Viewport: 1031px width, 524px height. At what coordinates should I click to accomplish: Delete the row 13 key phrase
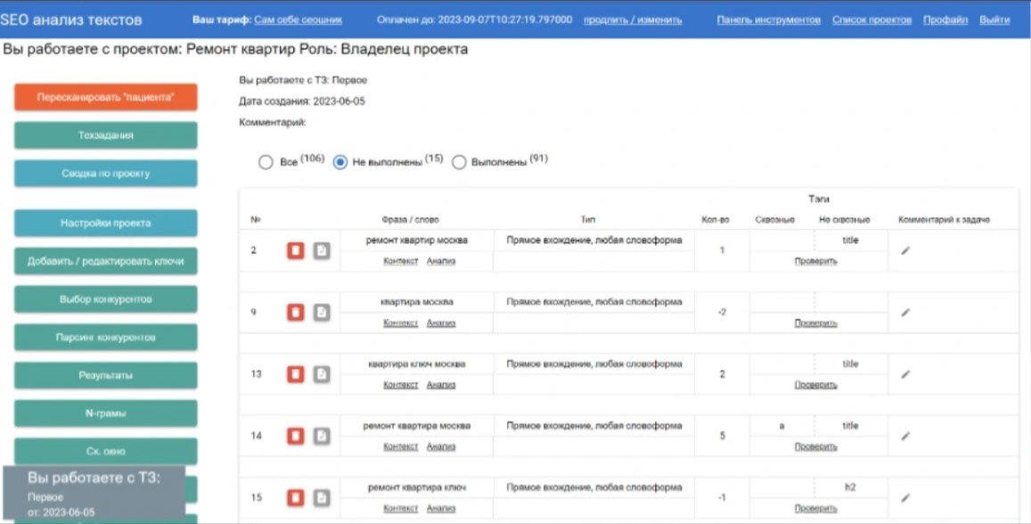point(295,374)
